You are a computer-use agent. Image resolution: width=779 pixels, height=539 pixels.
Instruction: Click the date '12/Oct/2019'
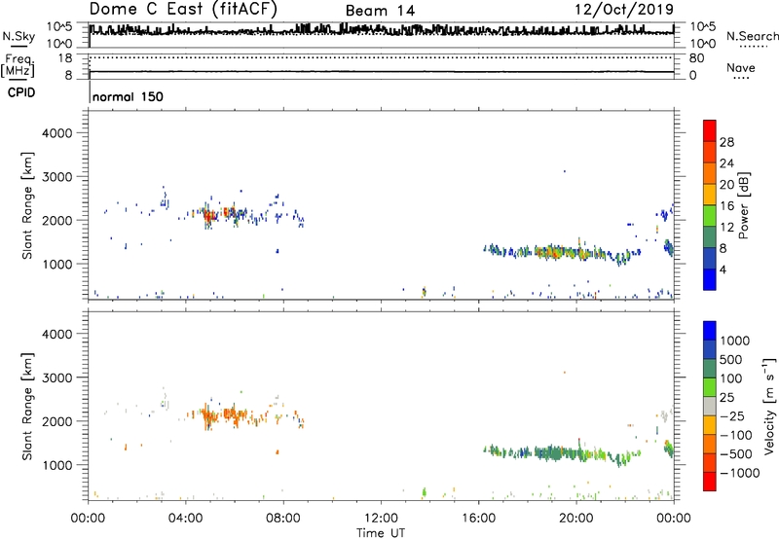tap(624, 10)
